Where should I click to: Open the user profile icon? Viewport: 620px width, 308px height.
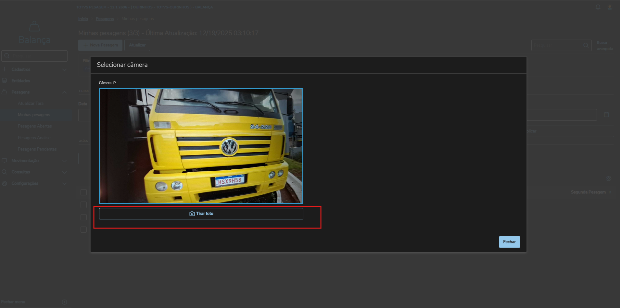click(x=610, y=7)
